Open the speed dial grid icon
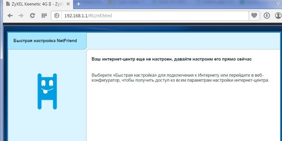Viewport: 282px width, 141px height. pyautogui.click(x=44, y=16)
